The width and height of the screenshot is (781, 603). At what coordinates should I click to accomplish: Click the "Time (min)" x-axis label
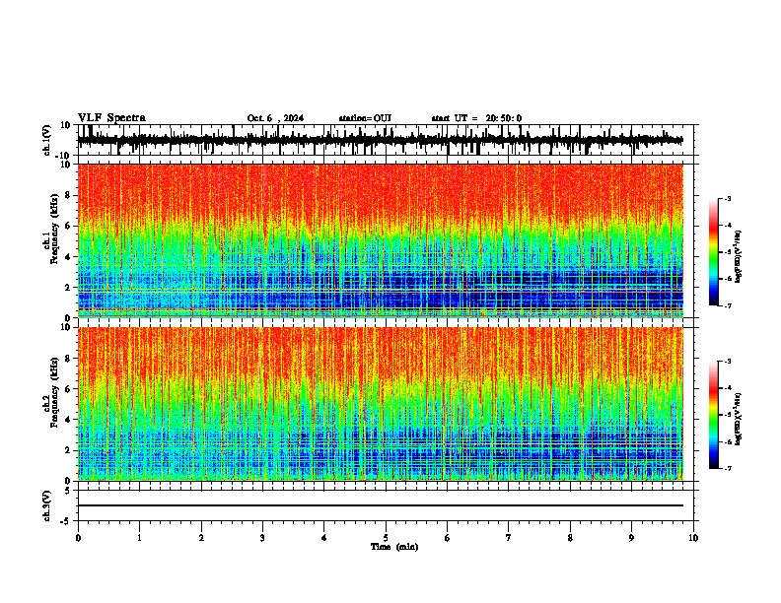394,547
